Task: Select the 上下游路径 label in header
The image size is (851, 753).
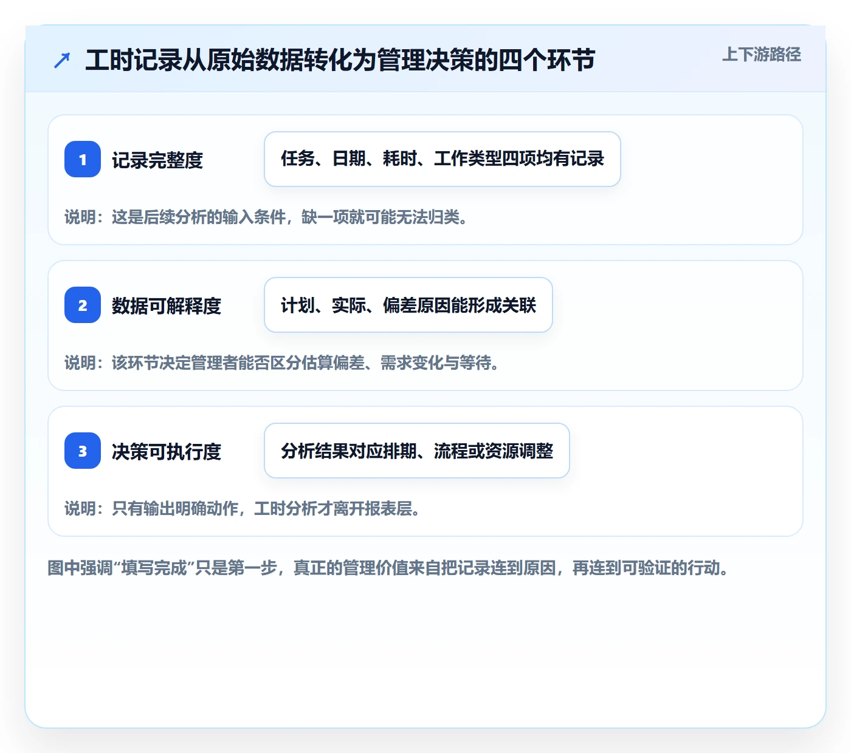Action: (x=762, y=55)
